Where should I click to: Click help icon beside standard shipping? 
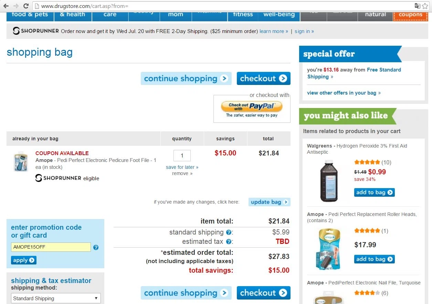229,232
